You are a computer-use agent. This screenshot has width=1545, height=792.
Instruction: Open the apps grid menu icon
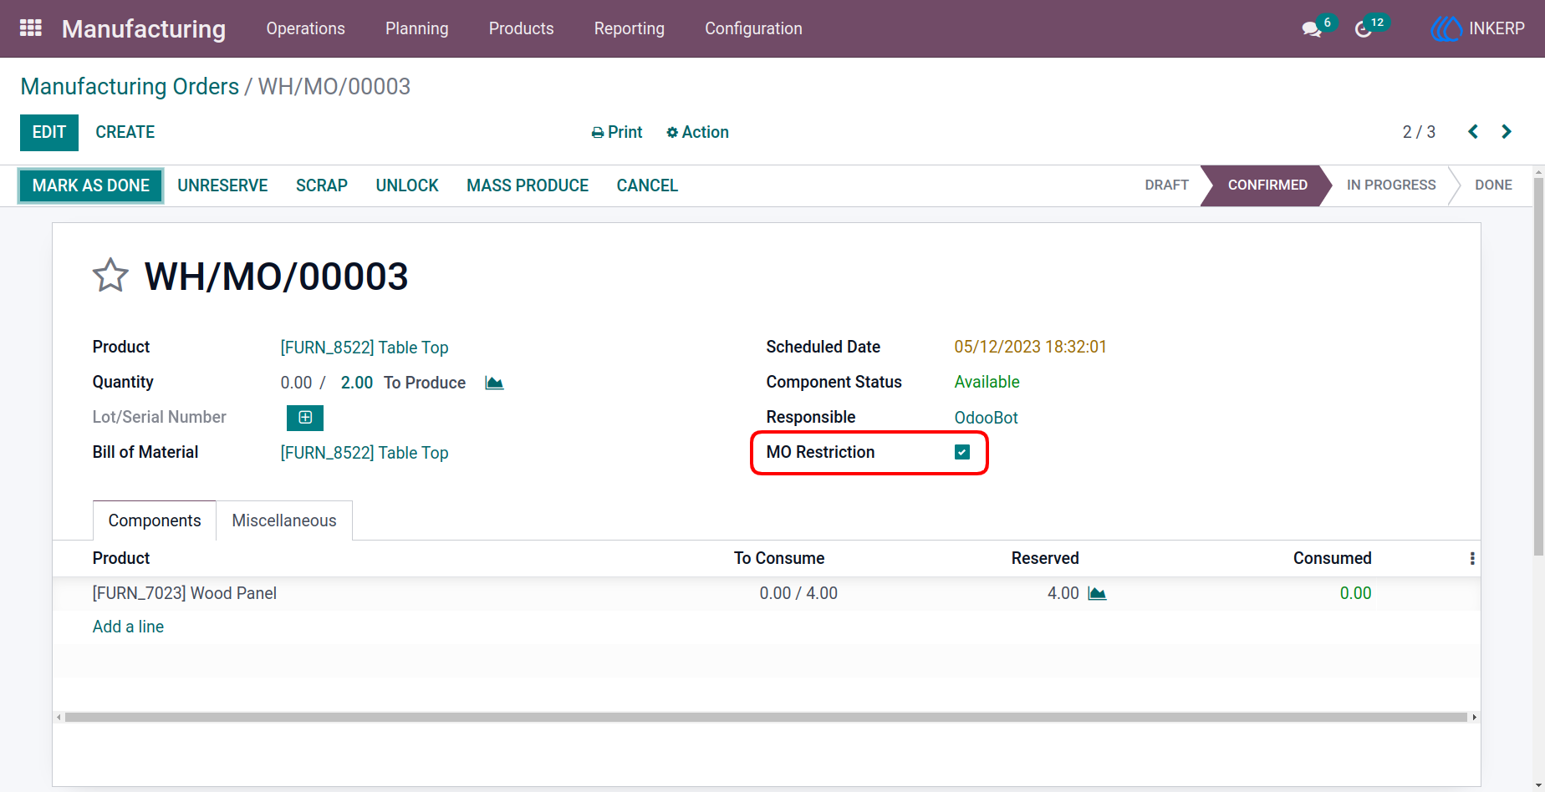(31, 28)
